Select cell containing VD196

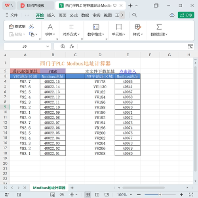point(100,128)
